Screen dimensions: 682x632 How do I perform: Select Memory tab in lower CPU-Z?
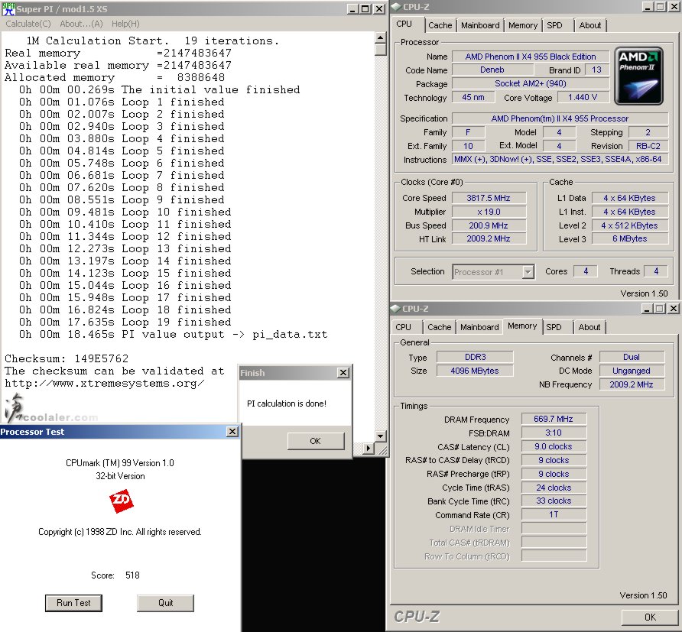[522, 326]
